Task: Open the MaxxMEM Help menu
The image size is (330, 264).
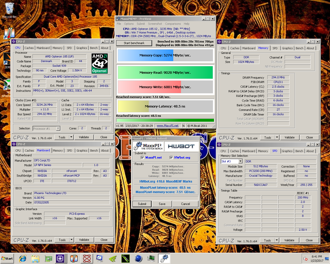Action: click(187, 24)
